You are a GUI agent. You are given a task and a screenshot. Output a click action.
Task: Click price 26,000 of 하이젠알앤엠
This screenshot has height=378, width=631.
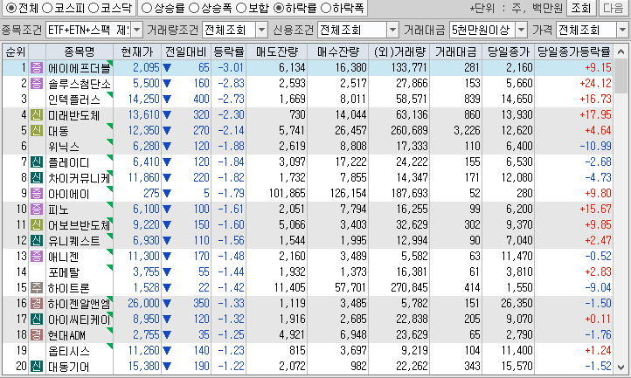pyautogui.click(x=144, y=303)
